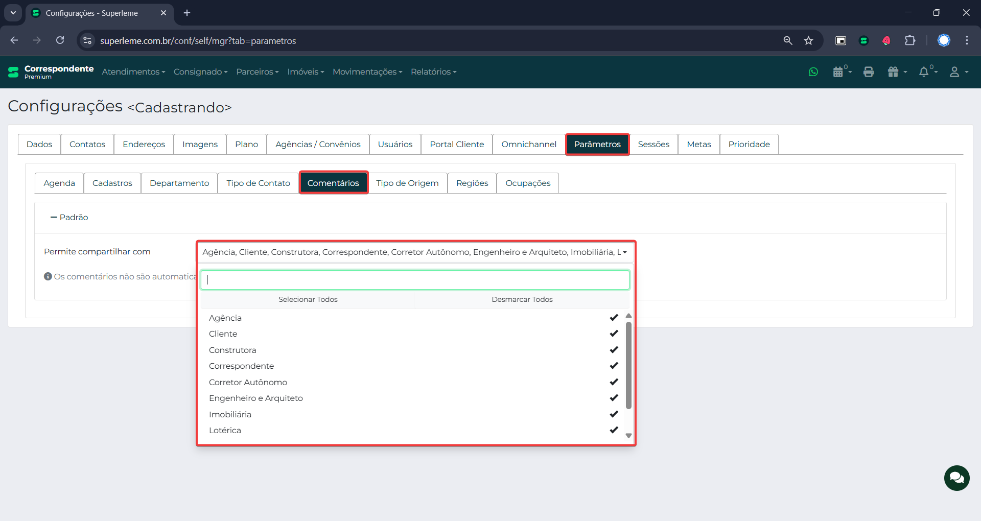Switch to the Usuários tab

click(395, 144)
